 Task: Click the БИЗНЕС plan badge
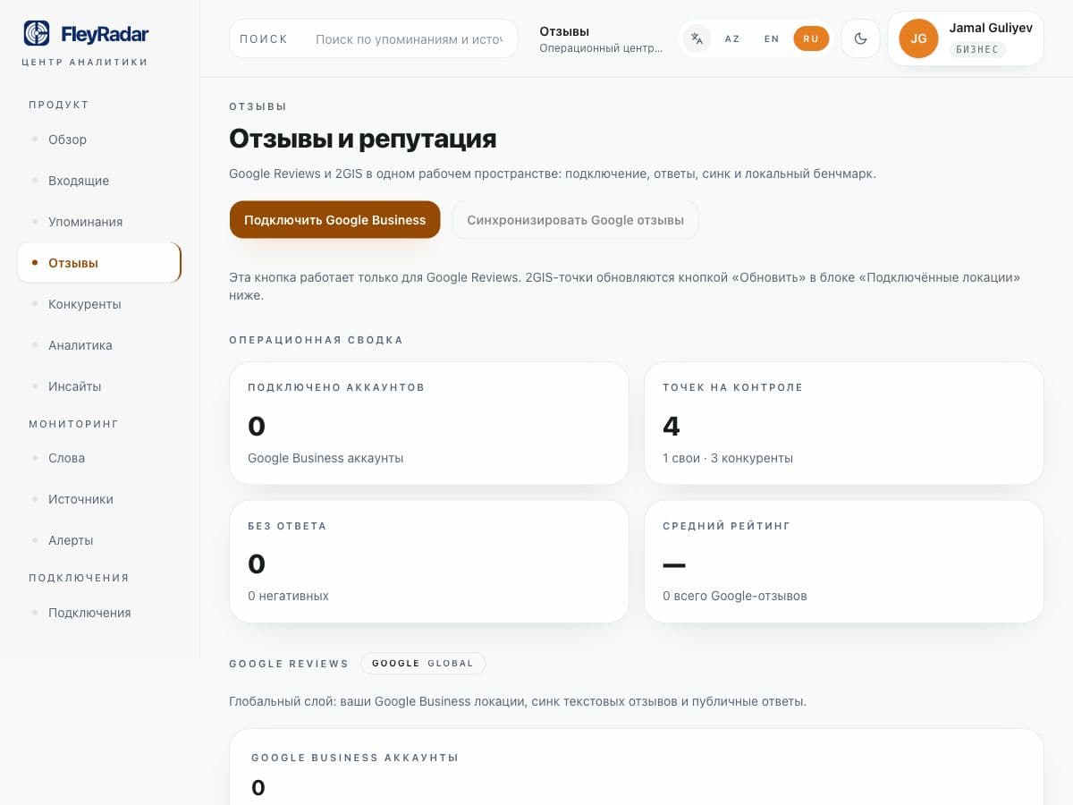coord(977,49)
